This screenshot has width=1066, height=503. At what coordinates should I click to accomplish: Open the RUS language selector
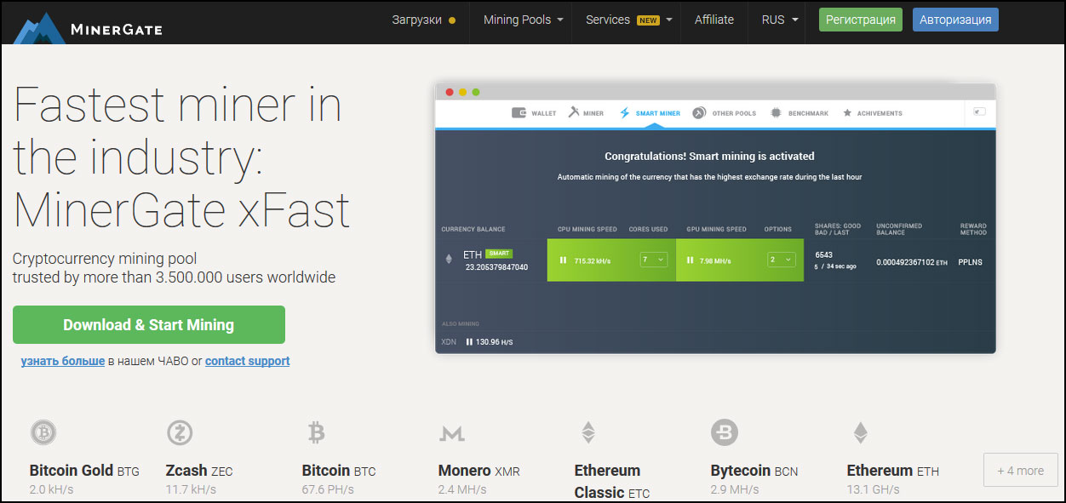click(x=780, y=20)
